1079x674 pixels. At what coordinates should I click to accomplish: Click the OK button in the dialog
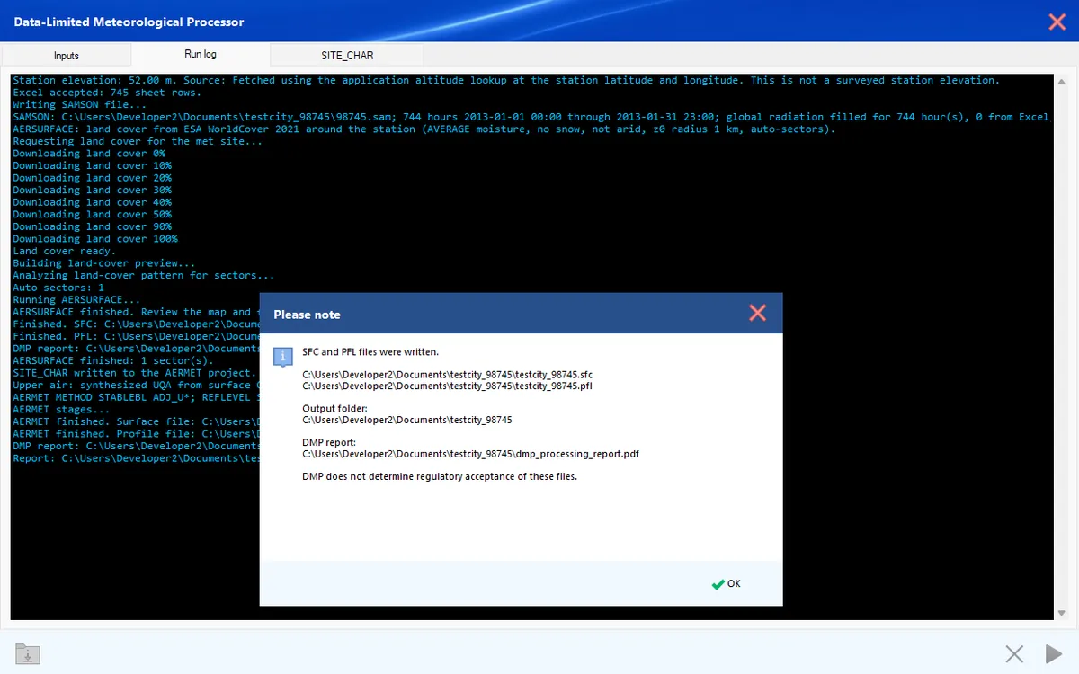point(726,584)
